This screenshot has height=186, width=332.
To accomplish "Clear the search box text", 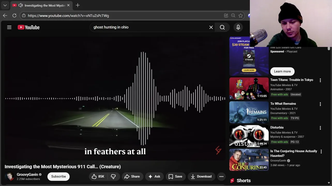I will [211, 27].
